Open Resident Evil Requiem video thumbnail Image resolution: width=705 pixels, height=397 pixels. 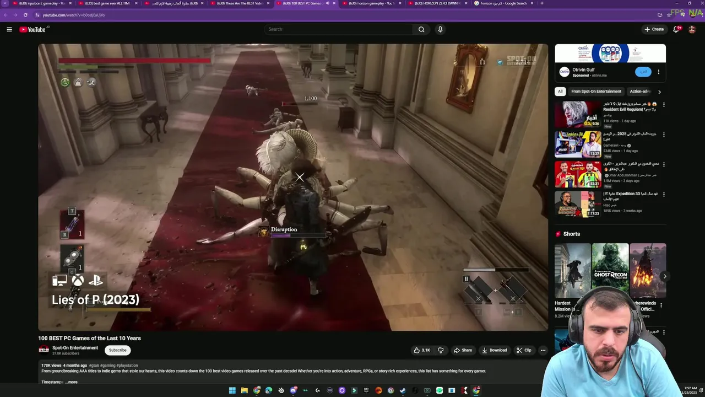[x=578, y=115]
